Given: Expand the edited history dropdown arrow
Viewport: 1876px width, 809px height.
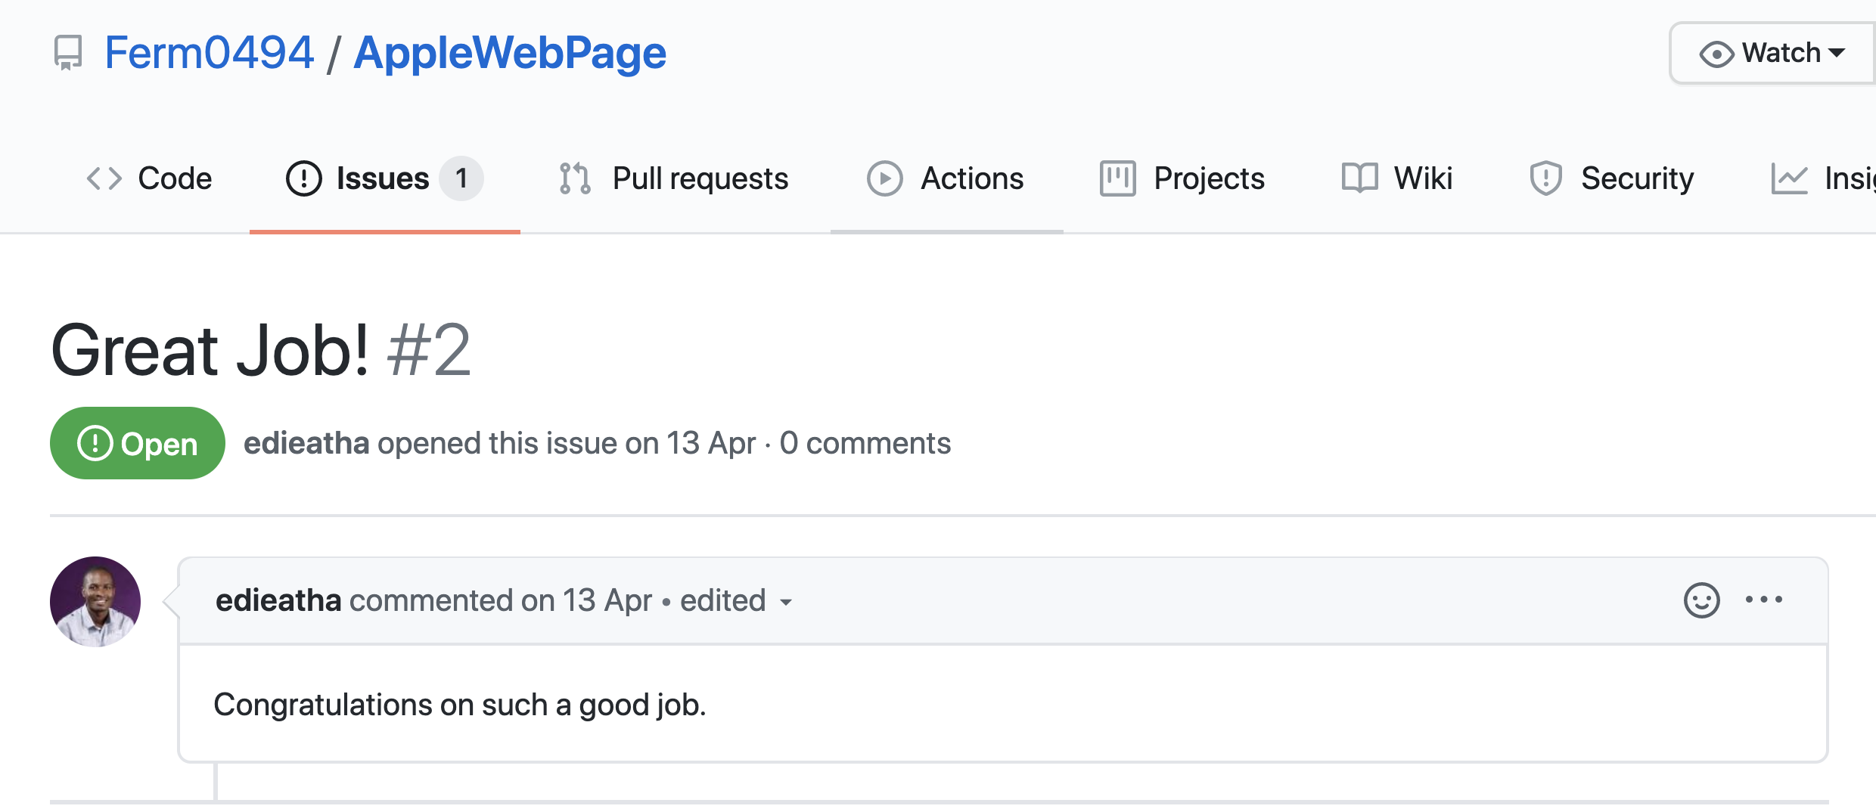Looking at the screenshot, I should point(786,603).
